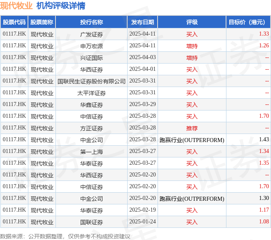
Task: Click 01117.HK code in 广发证券 row
Action: (x=14, y=34)
